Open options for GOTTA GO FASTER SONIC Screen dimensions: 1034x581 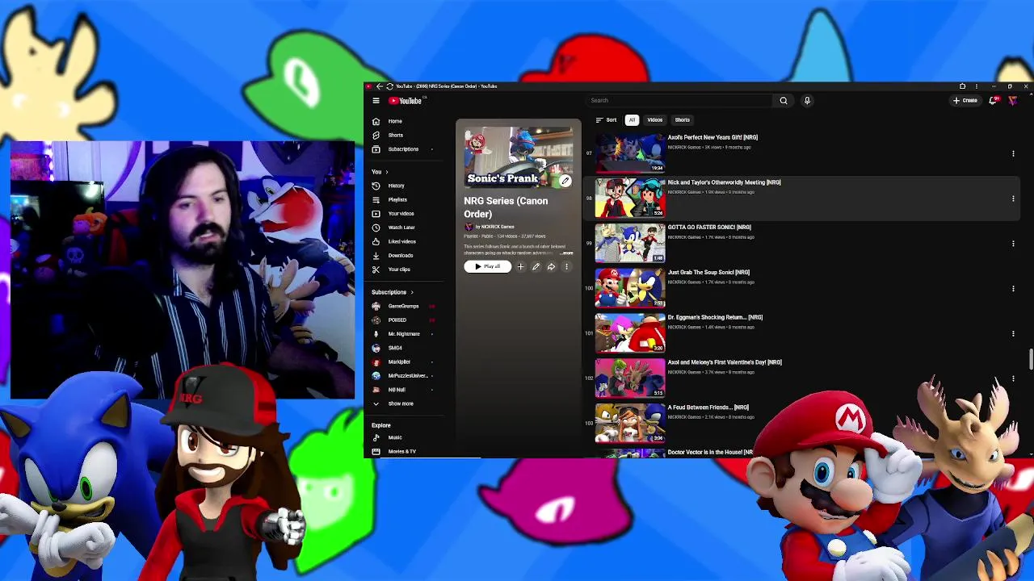pyautogui.click(x=1013, y=244)
